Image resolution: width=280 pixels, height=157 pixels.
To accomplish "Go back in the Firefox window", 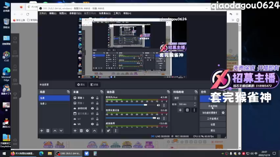I will point(15,14).
